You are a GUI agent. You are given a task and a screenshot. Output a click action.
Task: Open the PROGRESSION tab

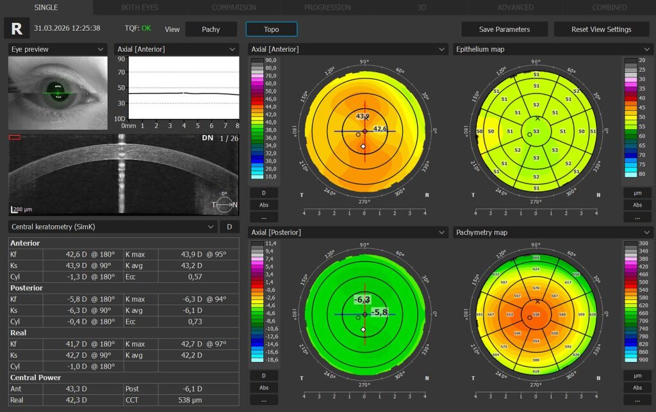coord(327,8)
